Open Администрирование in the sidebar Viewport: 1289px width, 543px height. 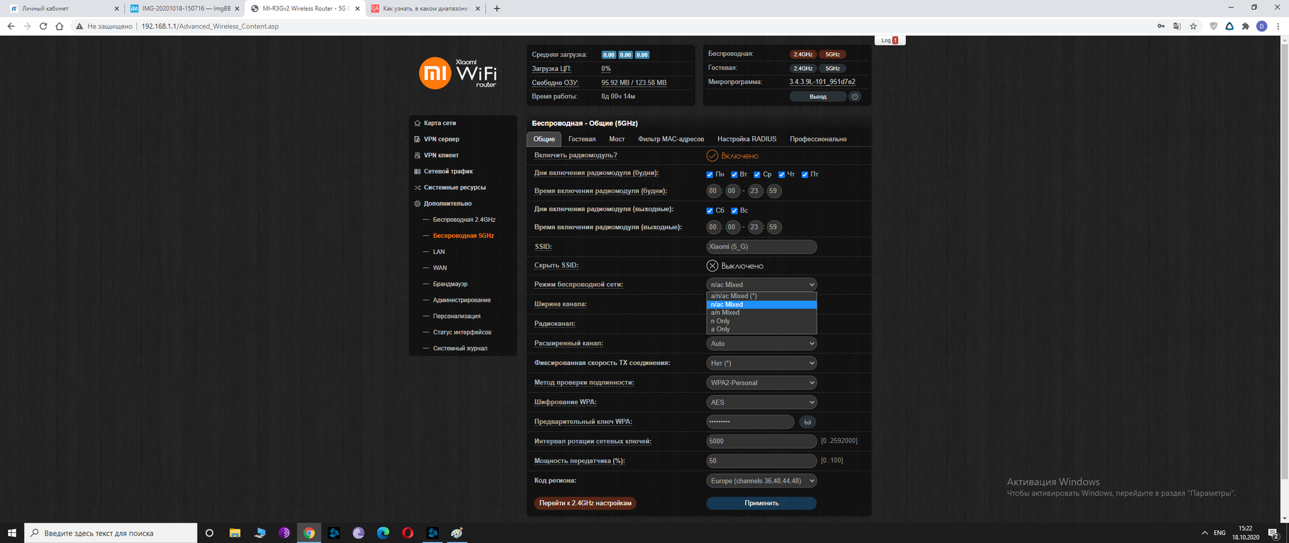[461, 300]
